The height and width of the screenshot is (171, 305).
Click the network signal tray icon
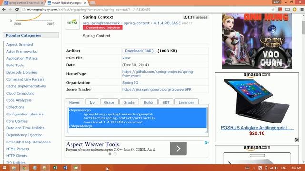point(271,168)
